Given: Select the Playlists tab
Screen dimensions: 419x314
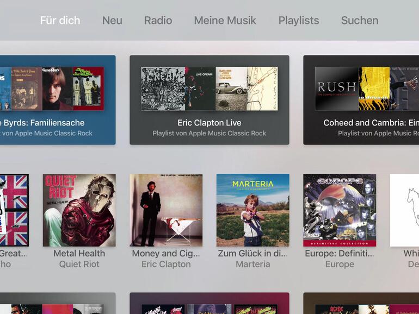Looking at the screenshot, I should pyautogui.click(x=299, y=21).
